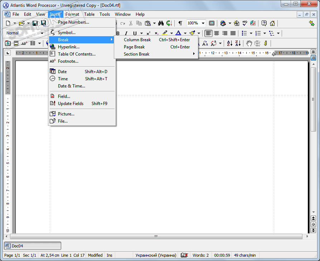The width and height of the screenshot is (320, 261).
Task: Click the columns layout toolbar icon
Action: point(33,43)
